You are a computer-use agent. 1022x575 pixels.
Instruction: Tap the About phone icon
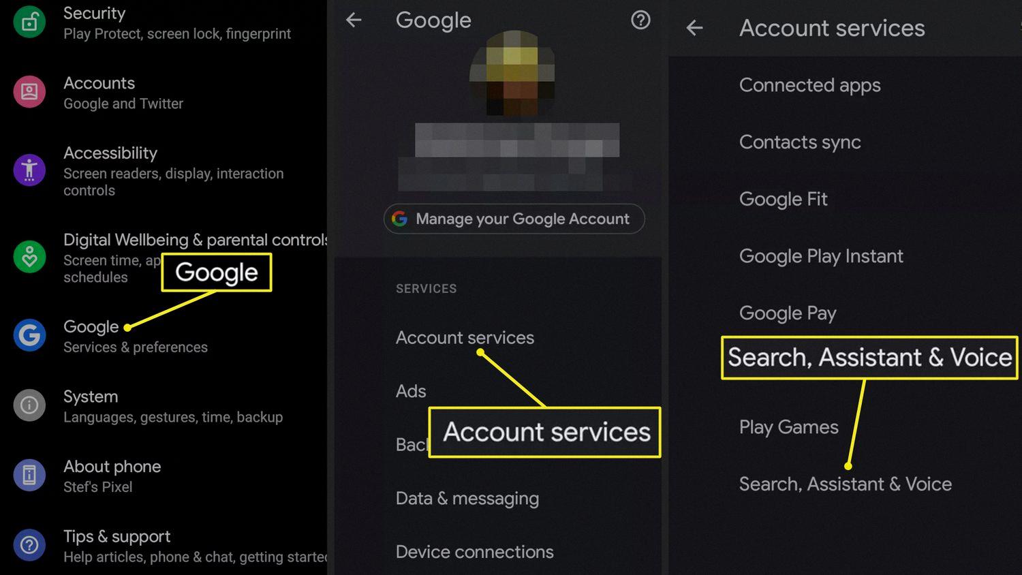pos(29,475)
